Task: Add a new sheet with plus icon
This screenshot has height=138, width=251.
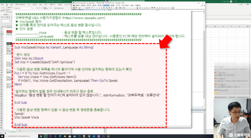Action: 20,131
